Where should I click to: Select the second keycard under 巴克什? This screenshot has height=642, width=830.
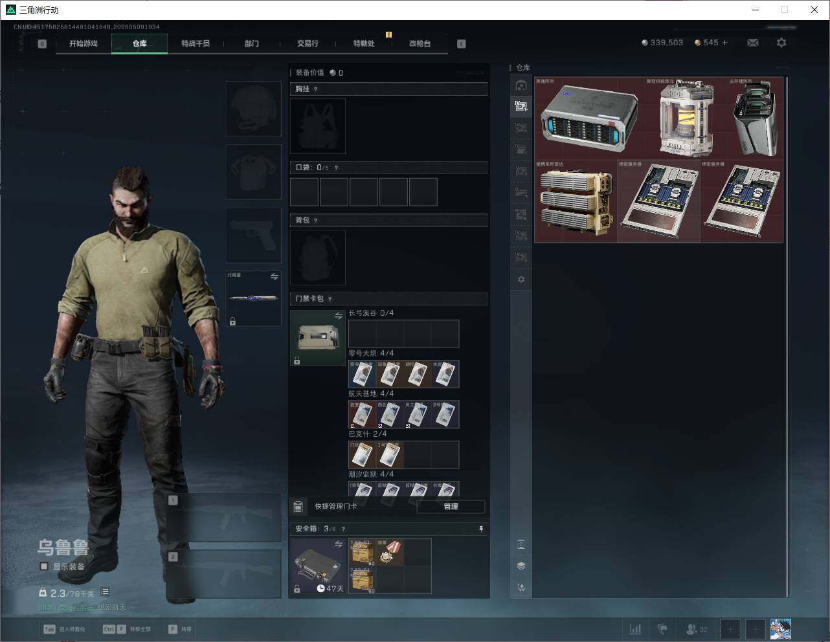[390, 455]
